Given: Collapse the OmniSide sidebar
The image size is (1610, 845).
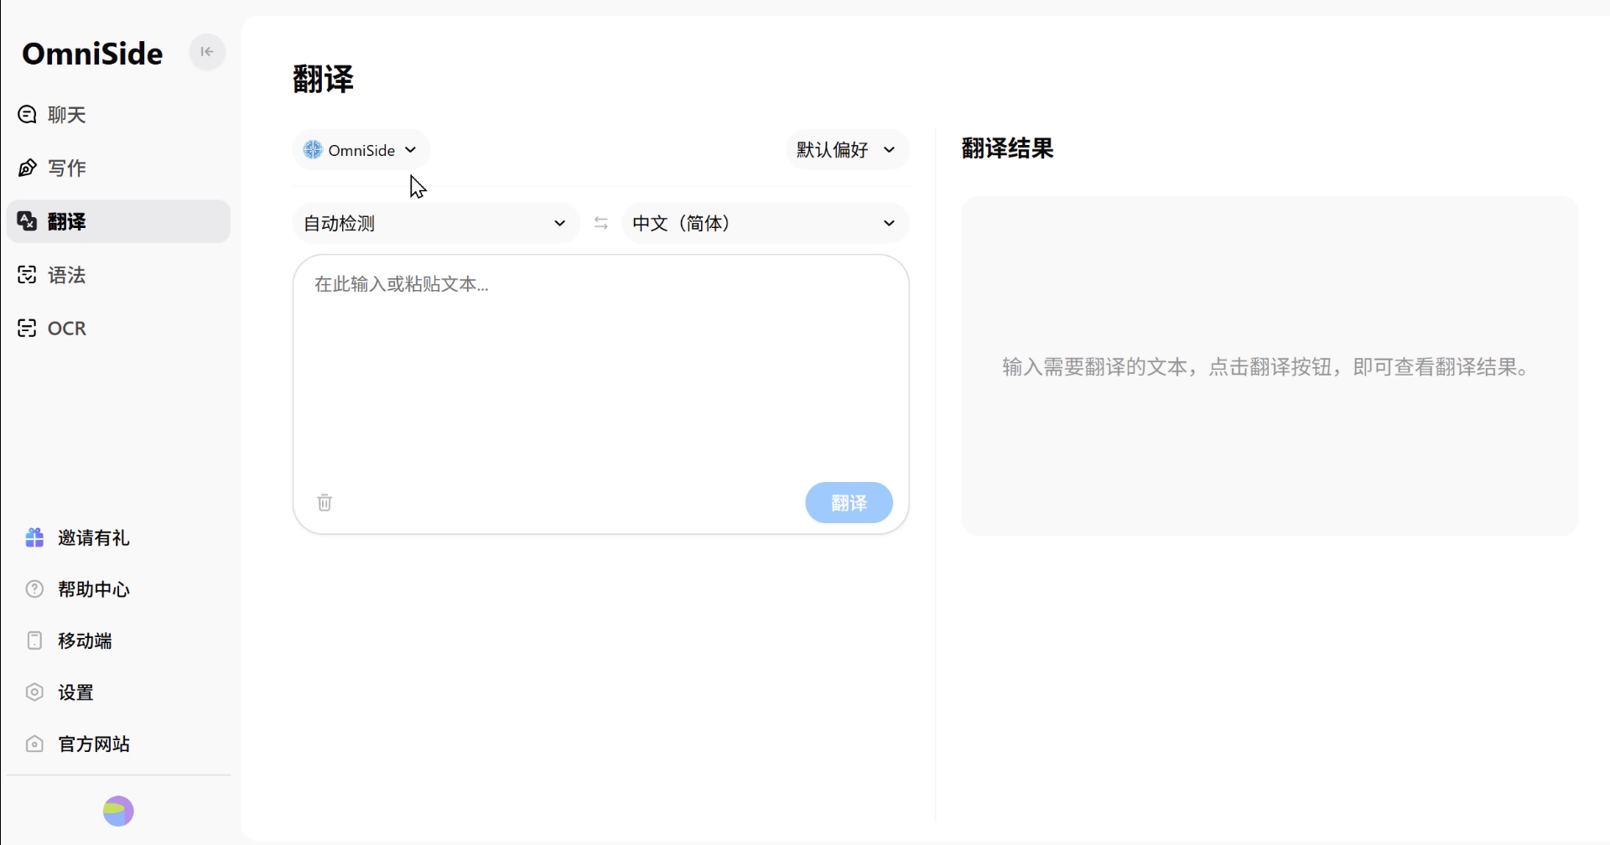Looking at the screenshot, I should [x=207, y=52].
